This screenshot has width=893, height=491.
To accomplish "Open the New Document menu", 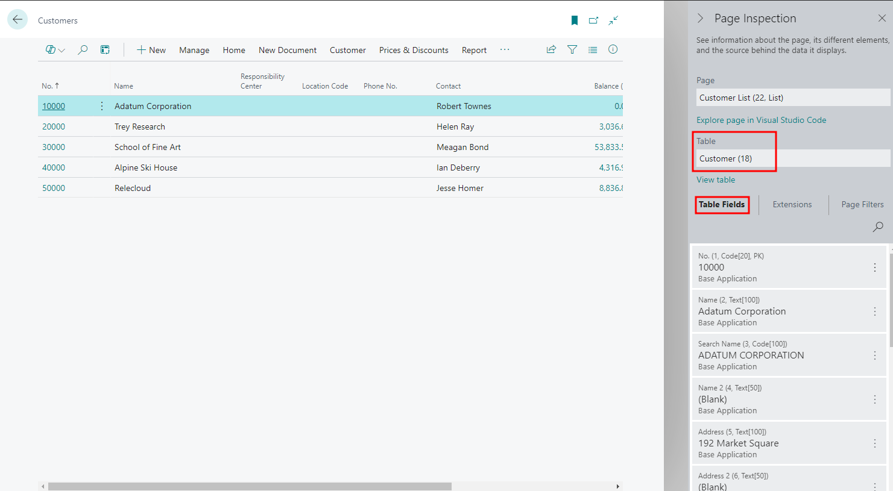I will coord(288,50).
